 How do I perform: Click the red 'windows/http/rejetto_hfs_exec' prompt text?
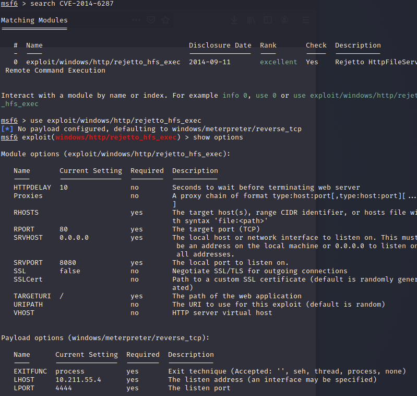(116, 137)
